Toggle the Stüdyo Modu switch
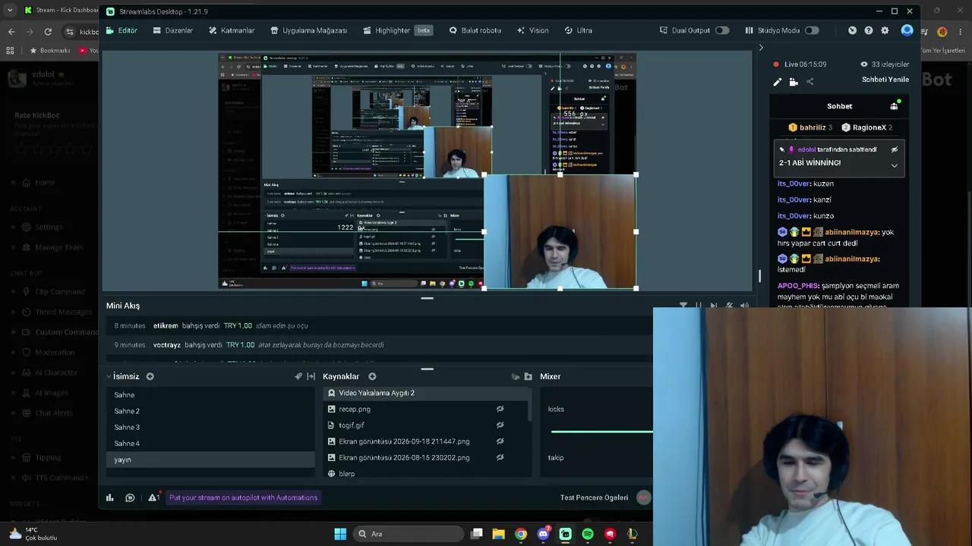The image size is (972, 546). click(x=812, y=30)
